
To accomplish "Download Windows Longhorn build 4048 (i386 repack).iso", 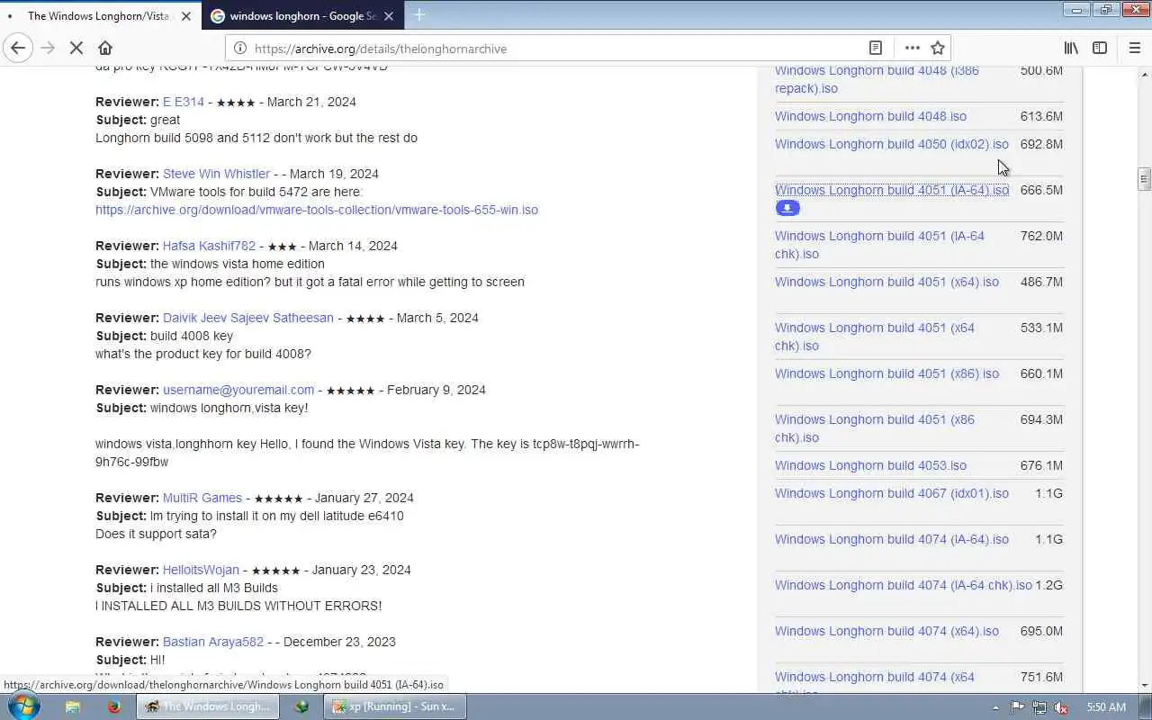I will click(877, 79).
